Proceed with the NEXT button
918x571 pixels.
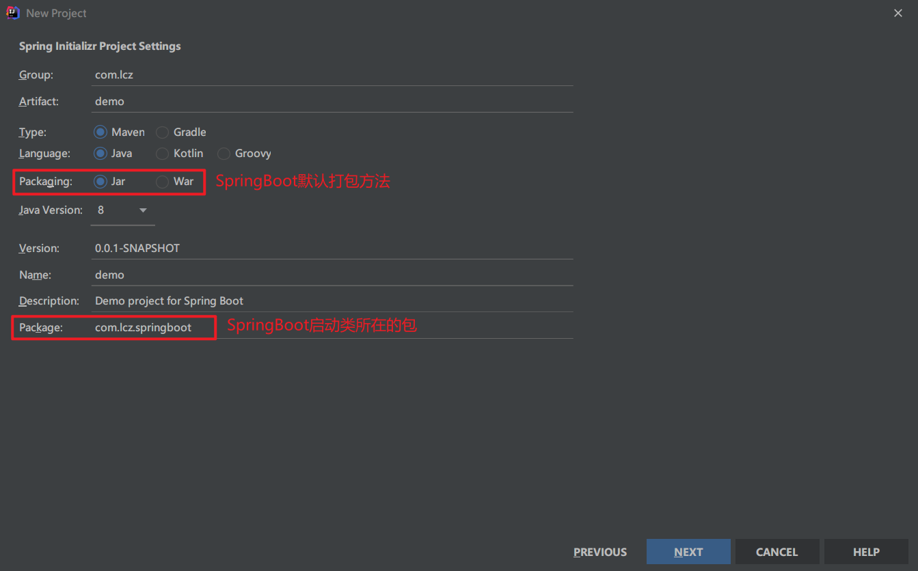[688, 552]
